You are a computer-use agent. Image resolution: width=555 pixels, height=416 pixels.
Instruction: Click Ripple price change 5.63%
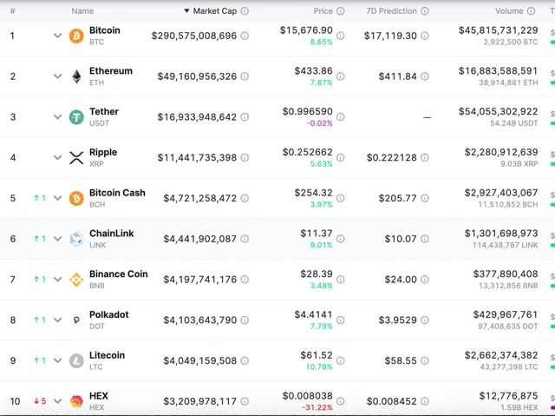[322, 163]
